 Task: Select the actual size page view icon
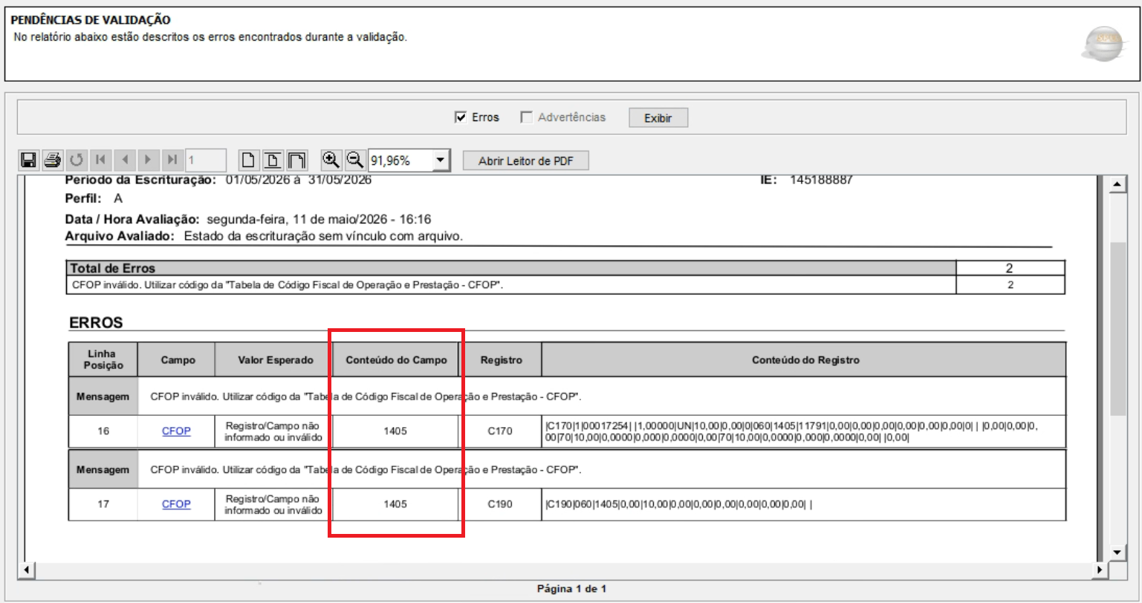[x=249, y=160]
